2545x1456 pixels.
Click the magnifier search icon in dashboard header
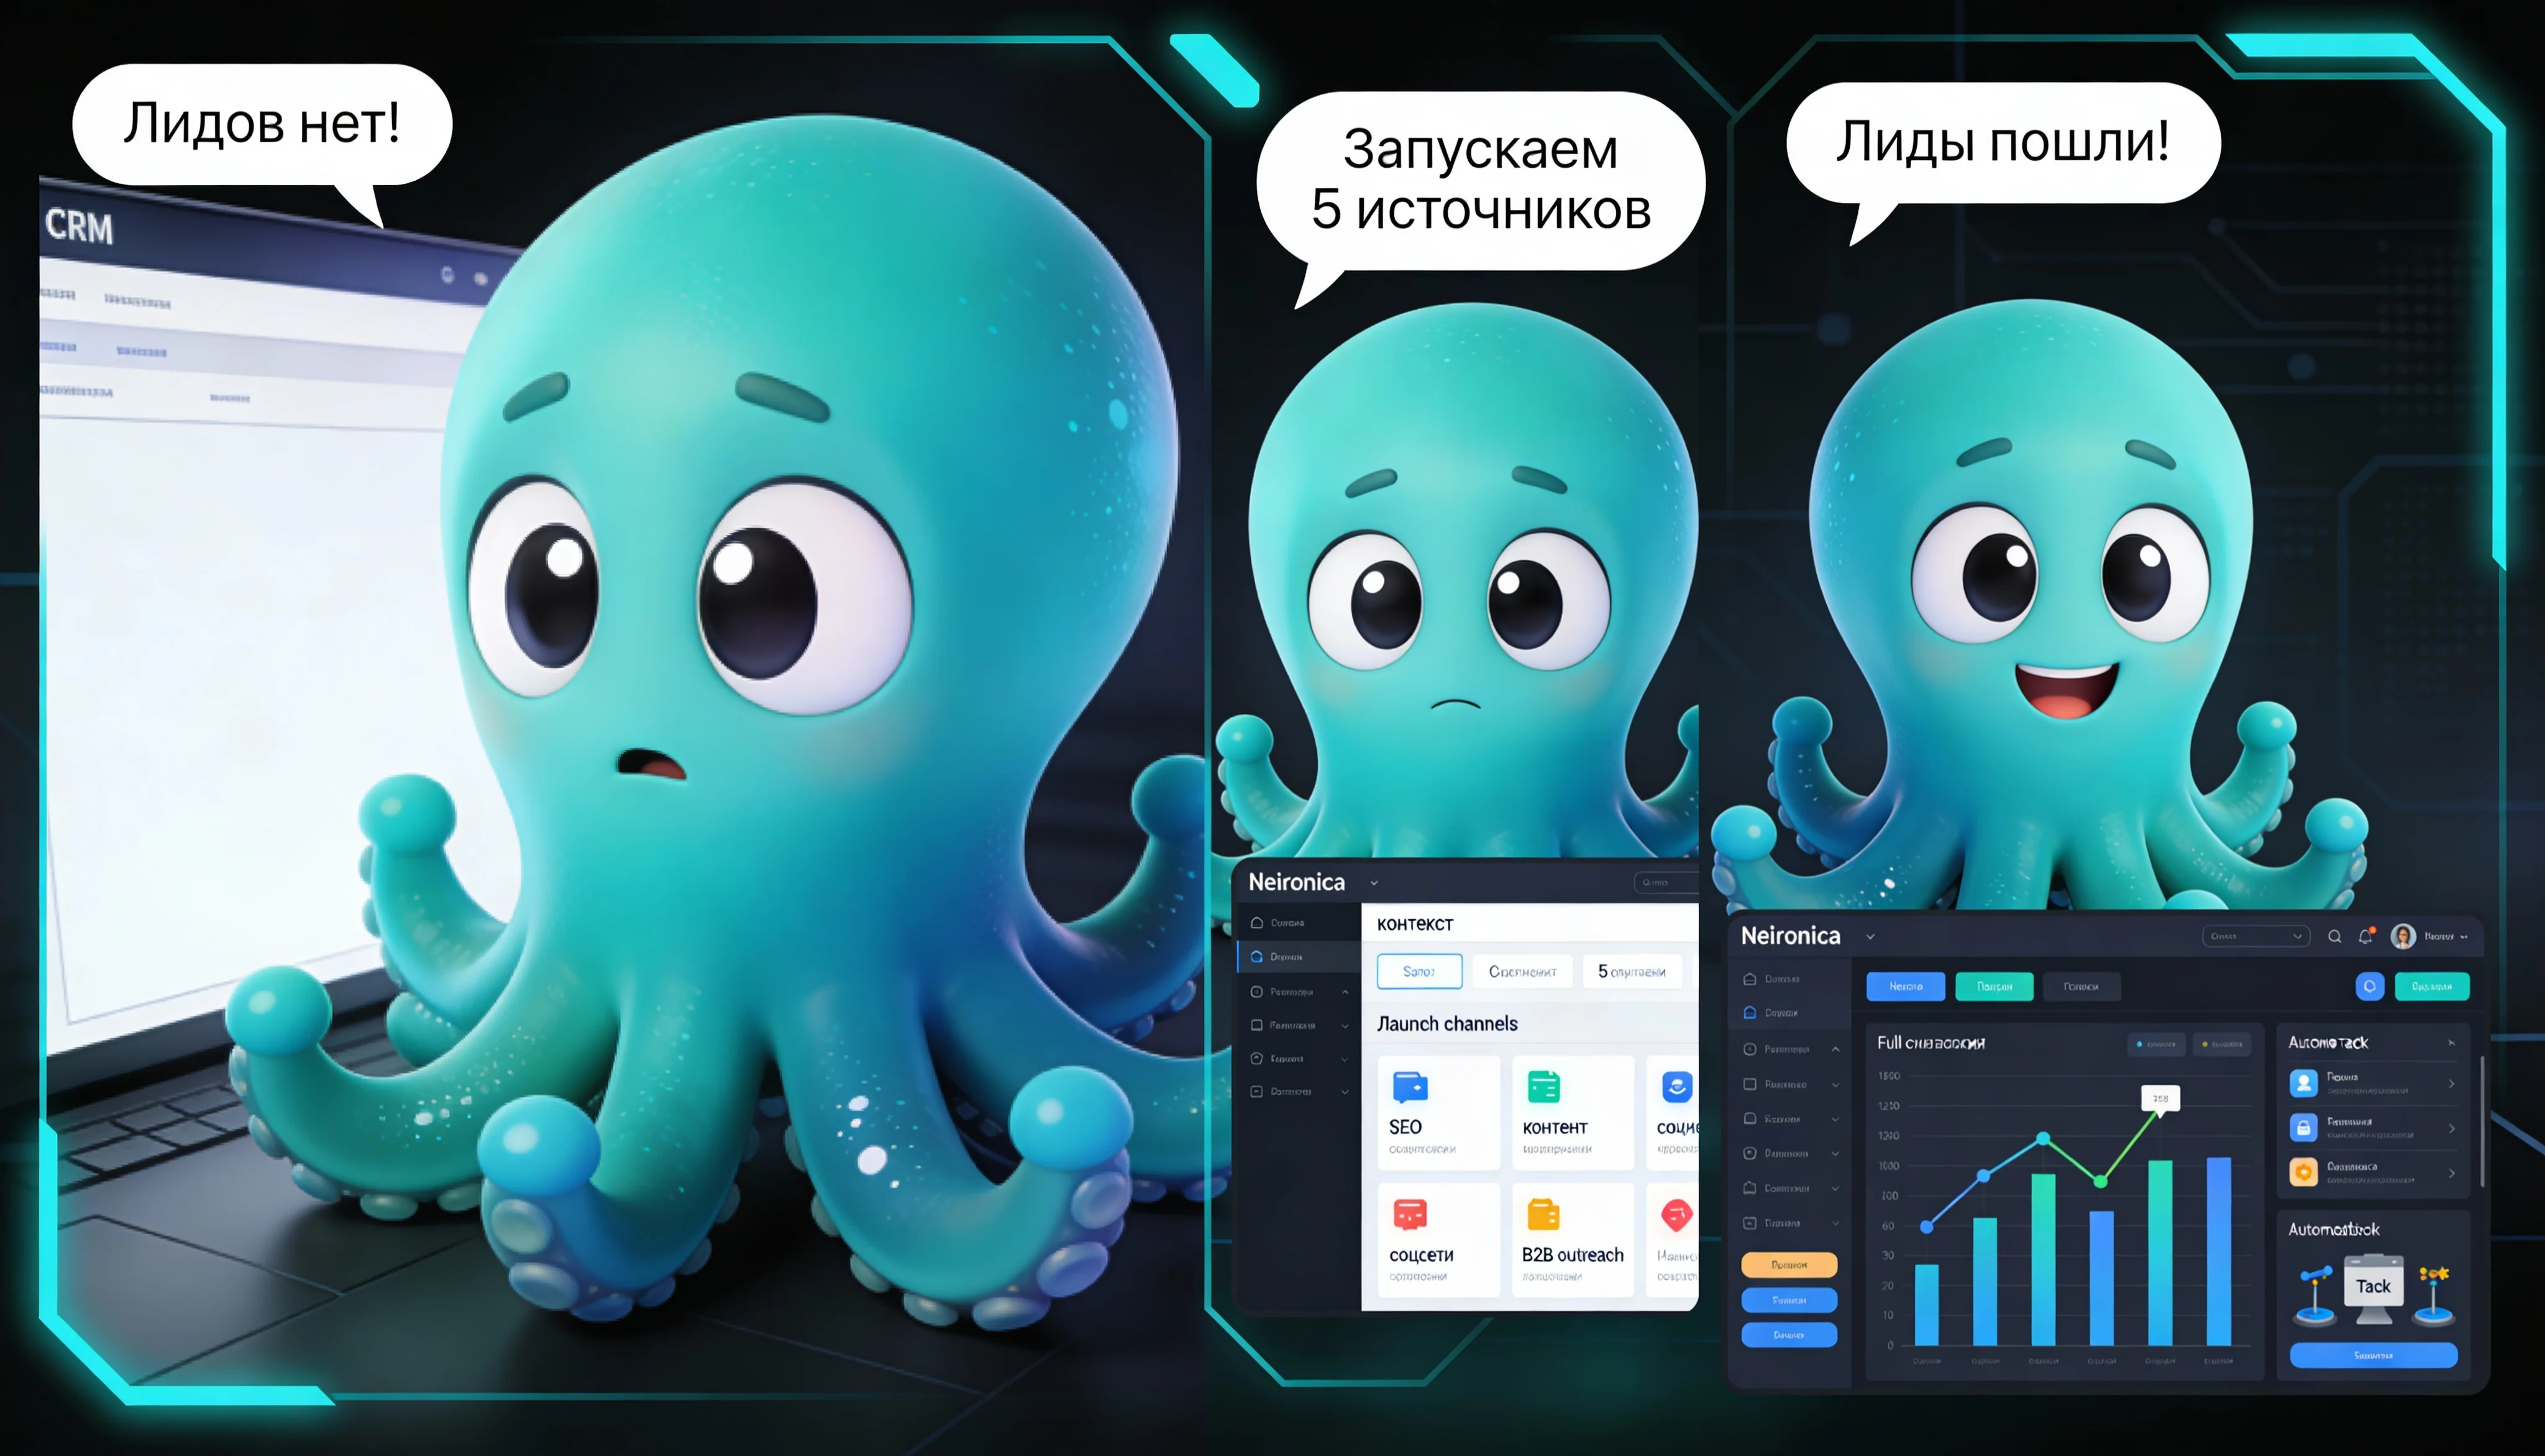(x=2334, y=937)
